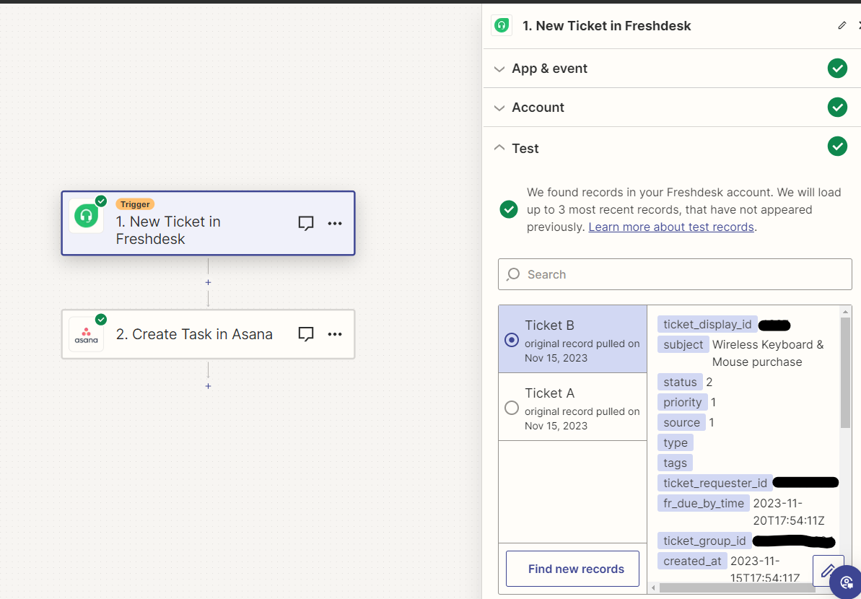Open comments on New Ticket in Freshdesk step
The width and height of the screenshot is (861, 599).
pos(306,224)
